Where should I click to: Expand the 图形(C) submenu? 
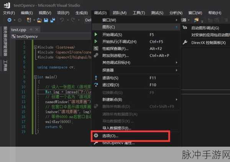point(136,27)
